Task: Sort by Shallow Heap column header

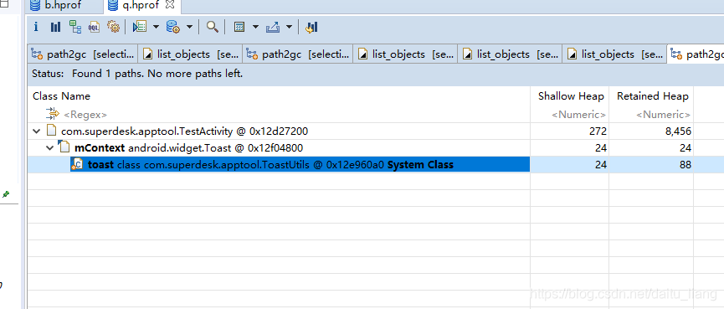Action: (571, 96)
